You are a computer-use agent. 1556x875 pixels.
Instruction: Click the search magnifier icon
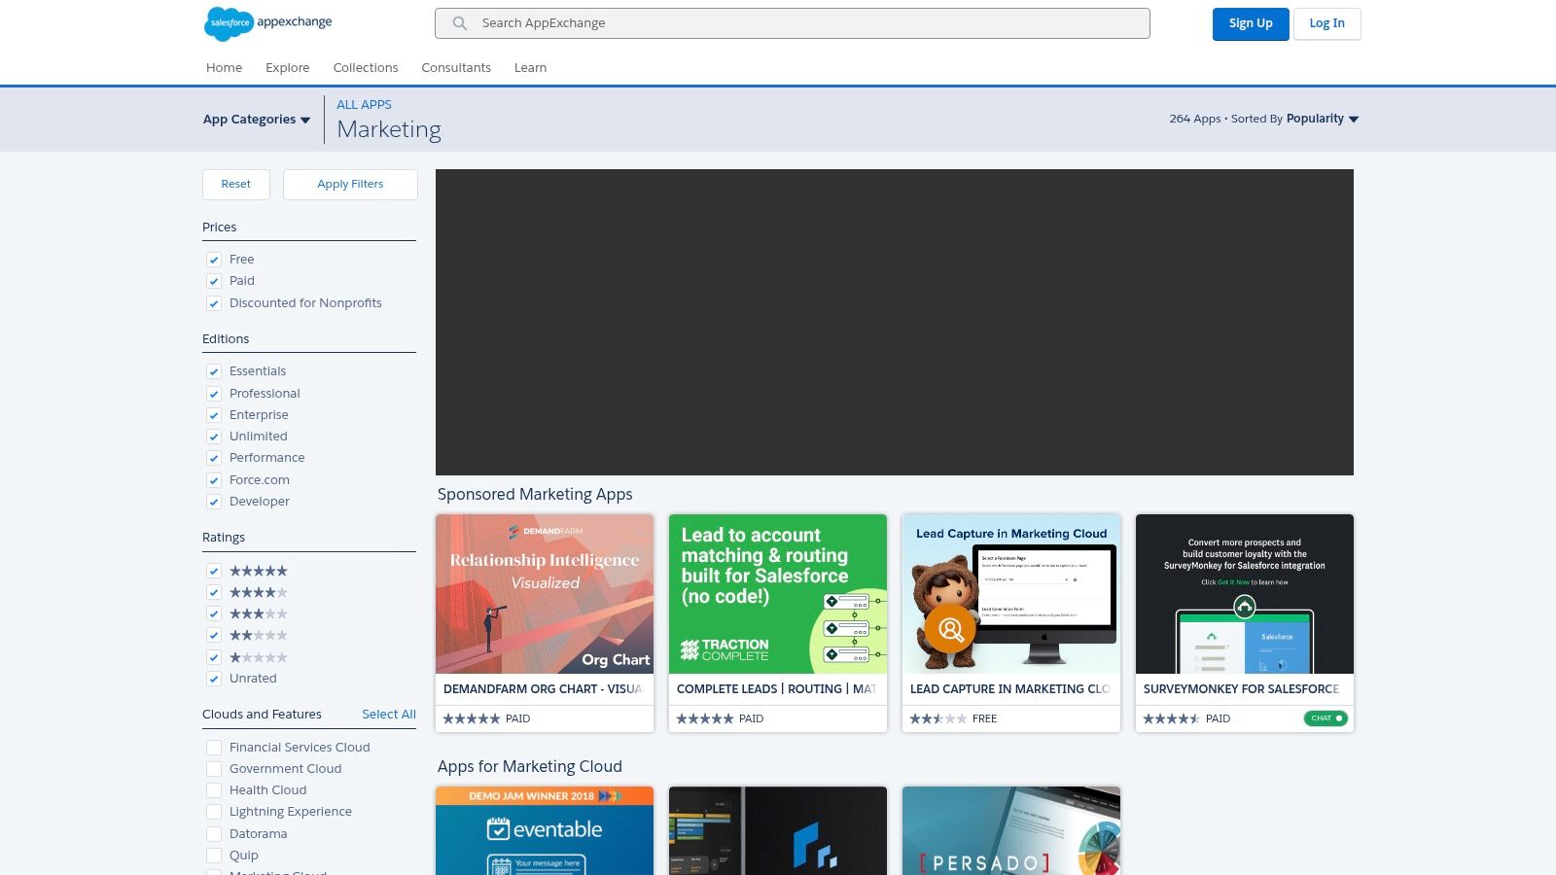tap(460, 23)
